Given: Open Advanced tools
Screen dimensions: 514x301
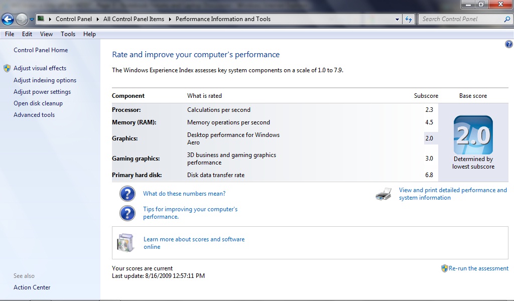Looking at the screenshot, I should click(34, 115).
